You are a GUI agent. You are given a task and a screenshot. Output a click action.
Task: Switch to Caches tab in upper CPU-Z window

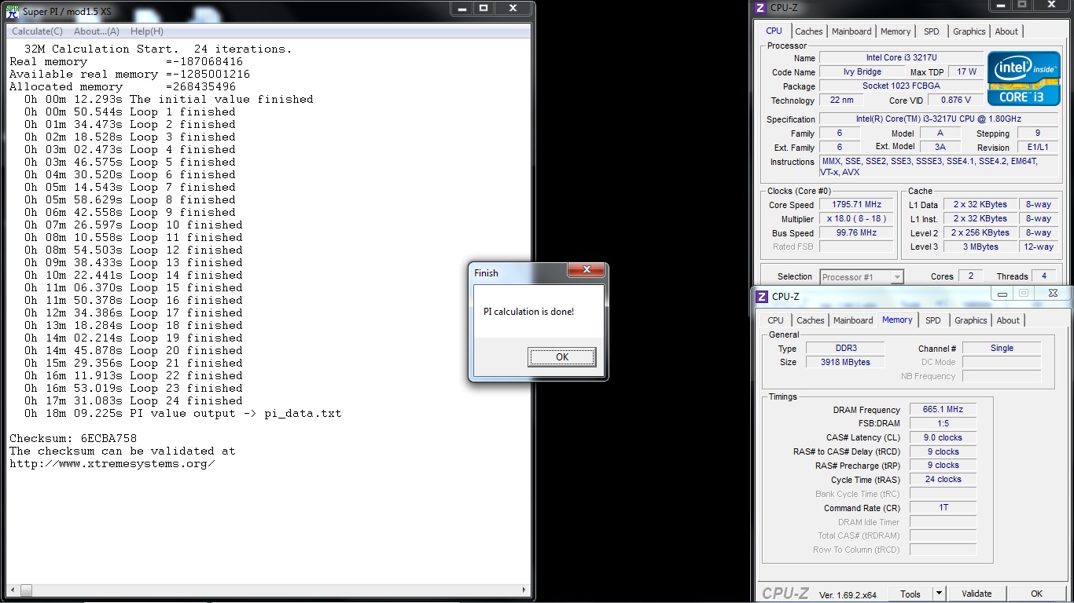click(808, 31)
